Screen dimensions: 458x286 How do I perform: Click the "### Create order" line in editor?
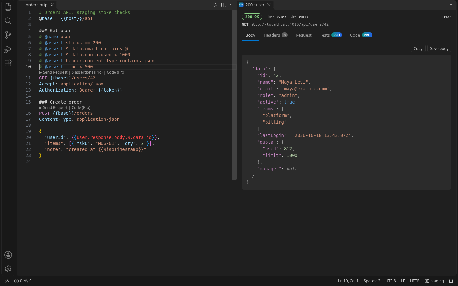60,102
